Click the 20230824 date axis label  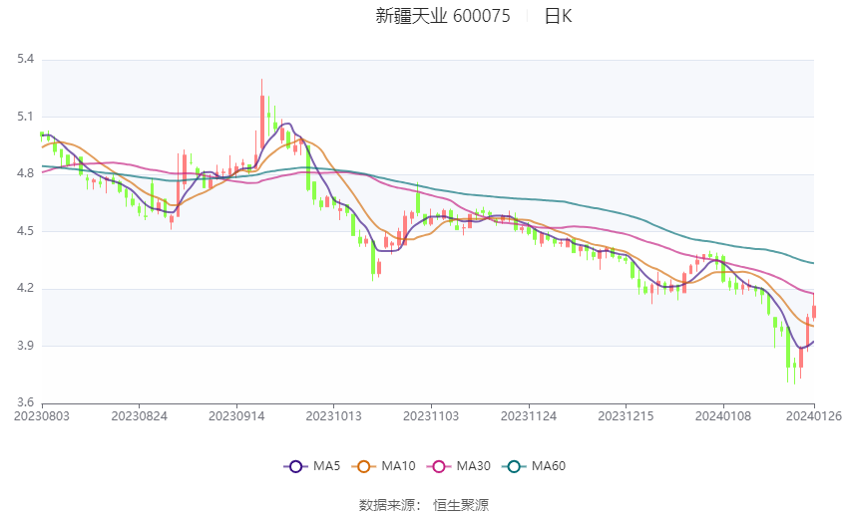pos(139,416)
